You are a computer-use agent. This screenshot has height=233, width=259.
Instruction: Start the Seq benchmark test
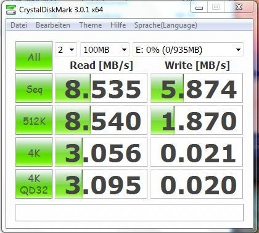pyautogui.click(x=34, y=88)
